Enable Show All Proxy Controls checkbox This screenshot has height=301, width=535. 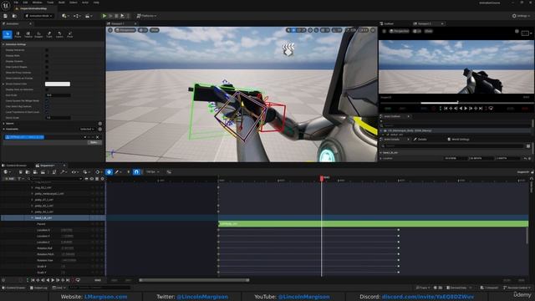point(47,73)
